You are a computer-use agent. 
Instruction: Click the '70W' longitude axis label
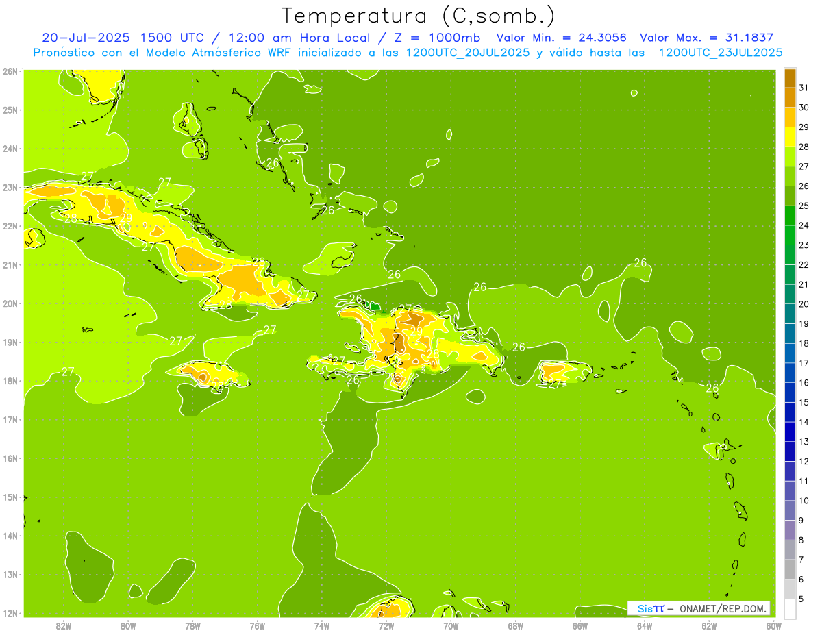(451, 625)
